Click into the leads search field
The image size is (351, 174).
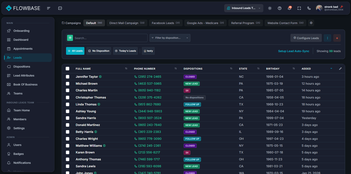pos(110,38)
